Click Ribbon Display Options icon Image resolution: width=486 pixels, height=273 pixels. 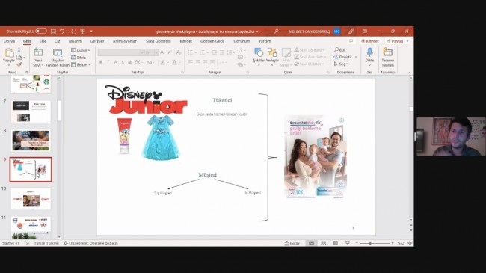[x=365, y=31]
